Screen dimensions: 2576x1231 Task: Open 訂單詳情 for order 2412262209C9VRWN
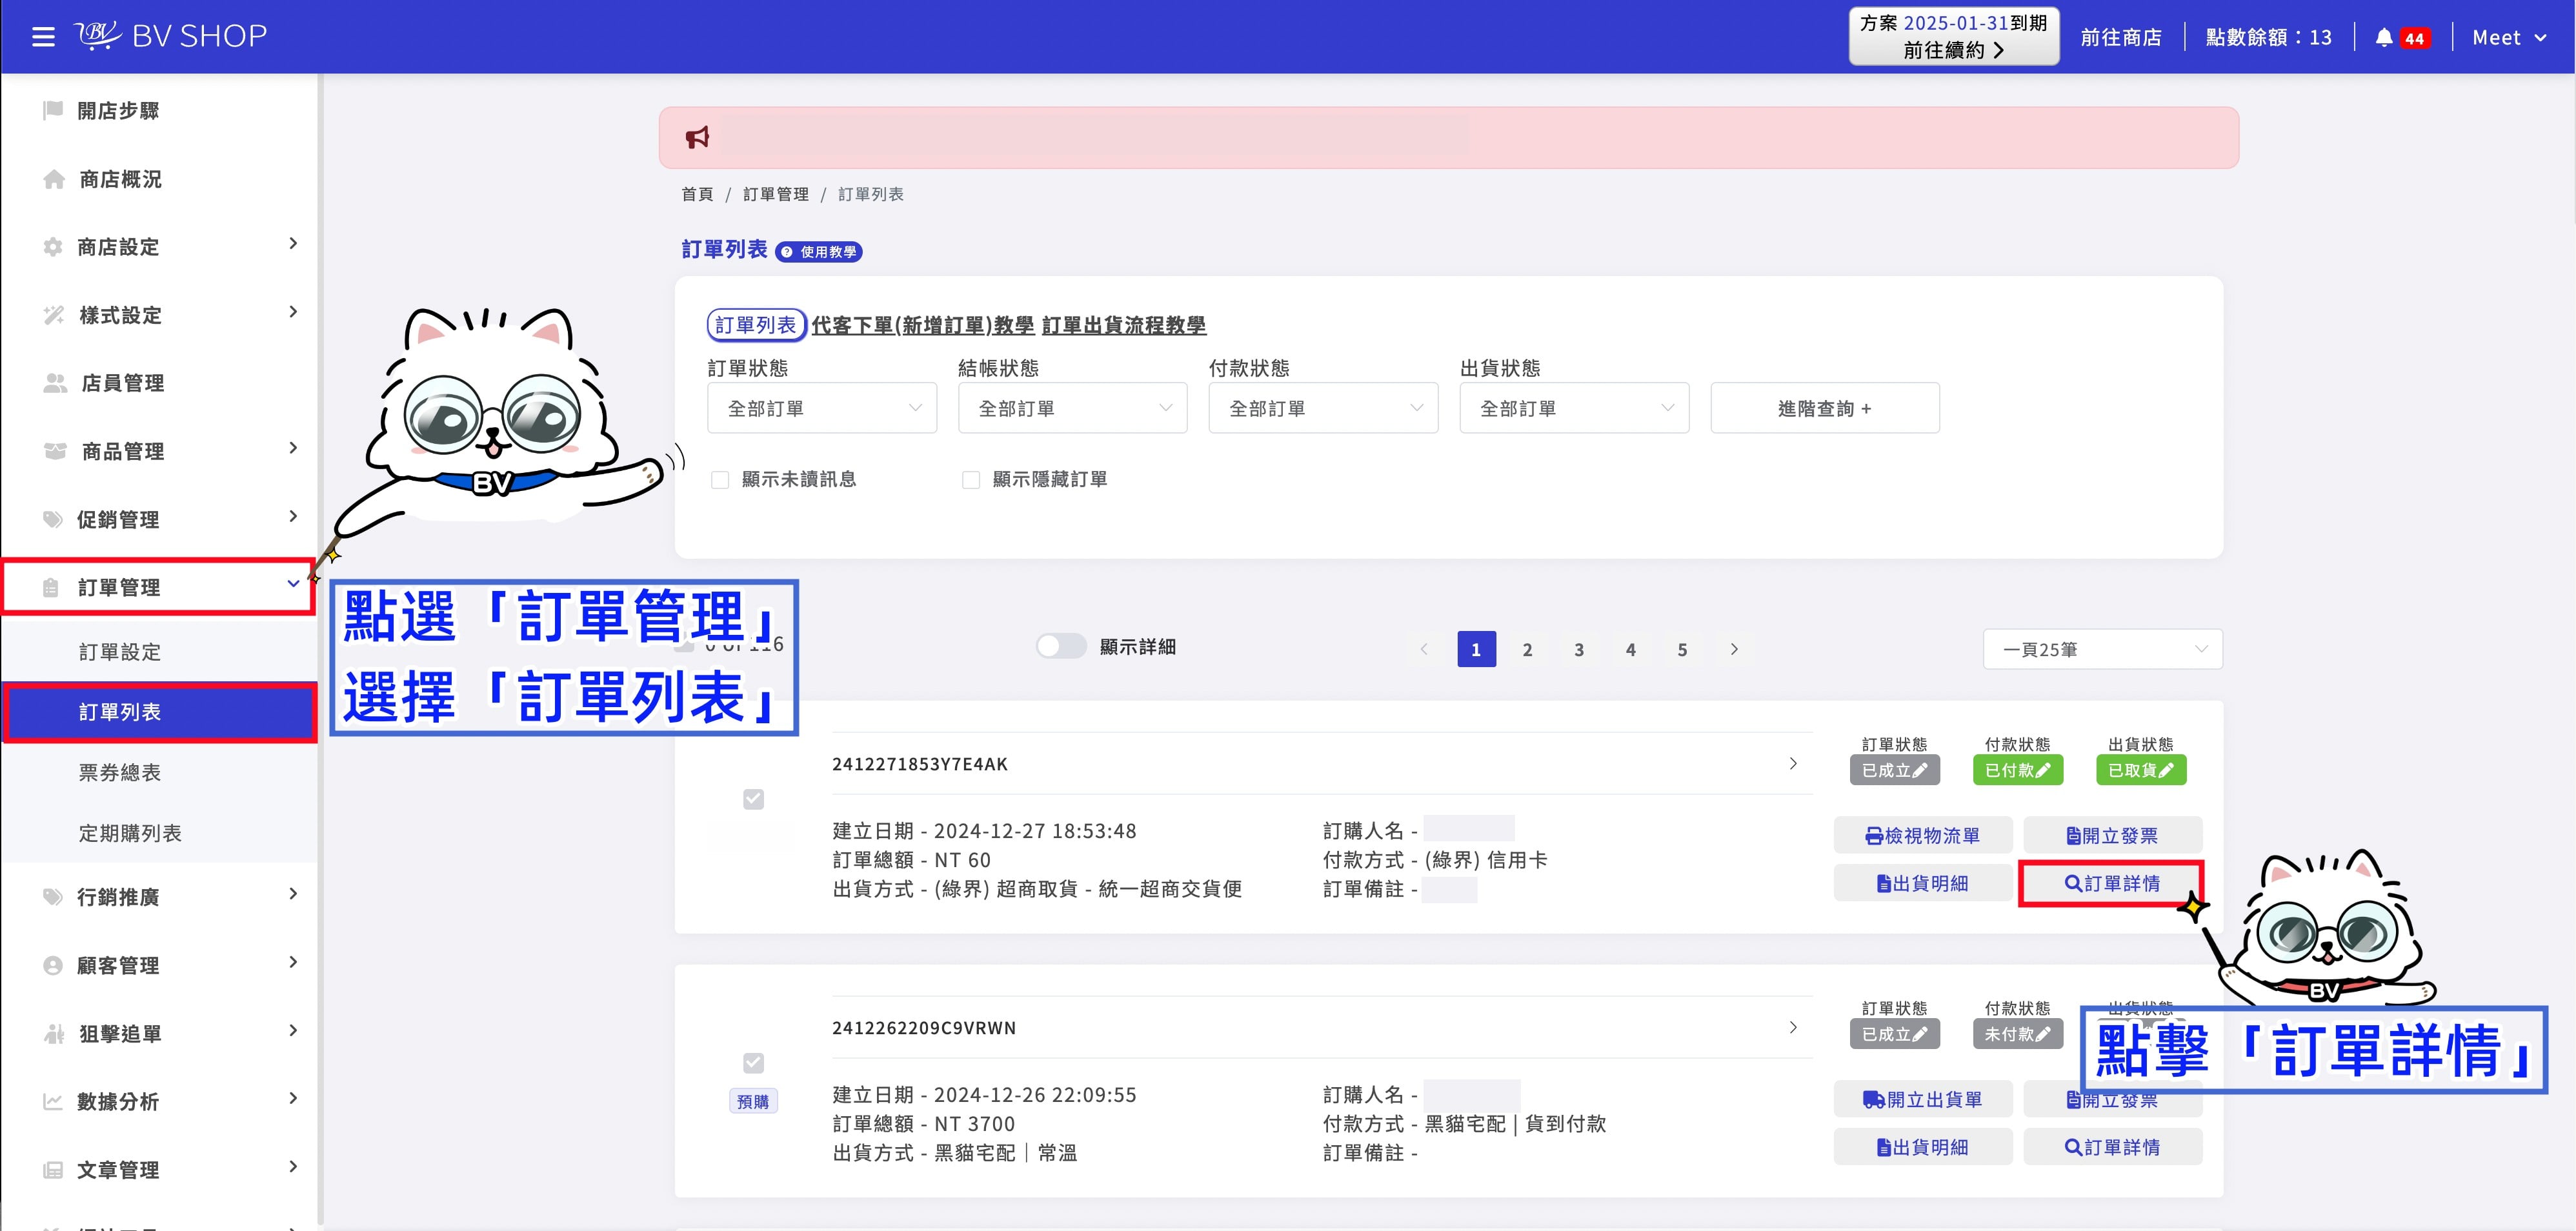point(2112,1147)
